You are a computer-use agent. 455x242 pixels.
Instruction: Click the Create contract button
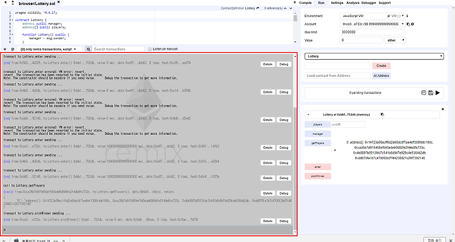click(x=381, y=66)
